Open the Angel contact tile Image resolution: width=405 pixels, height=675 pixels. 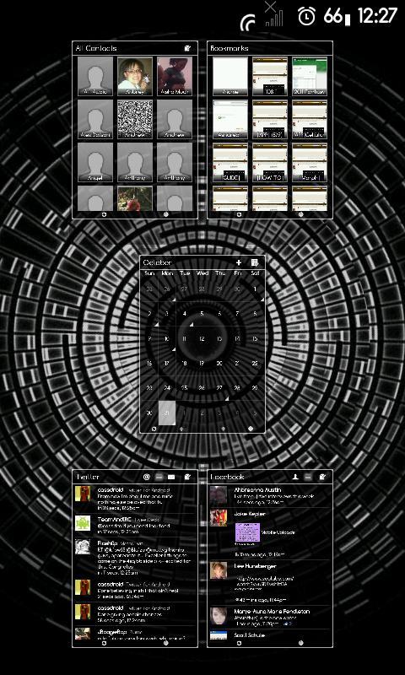95,162
